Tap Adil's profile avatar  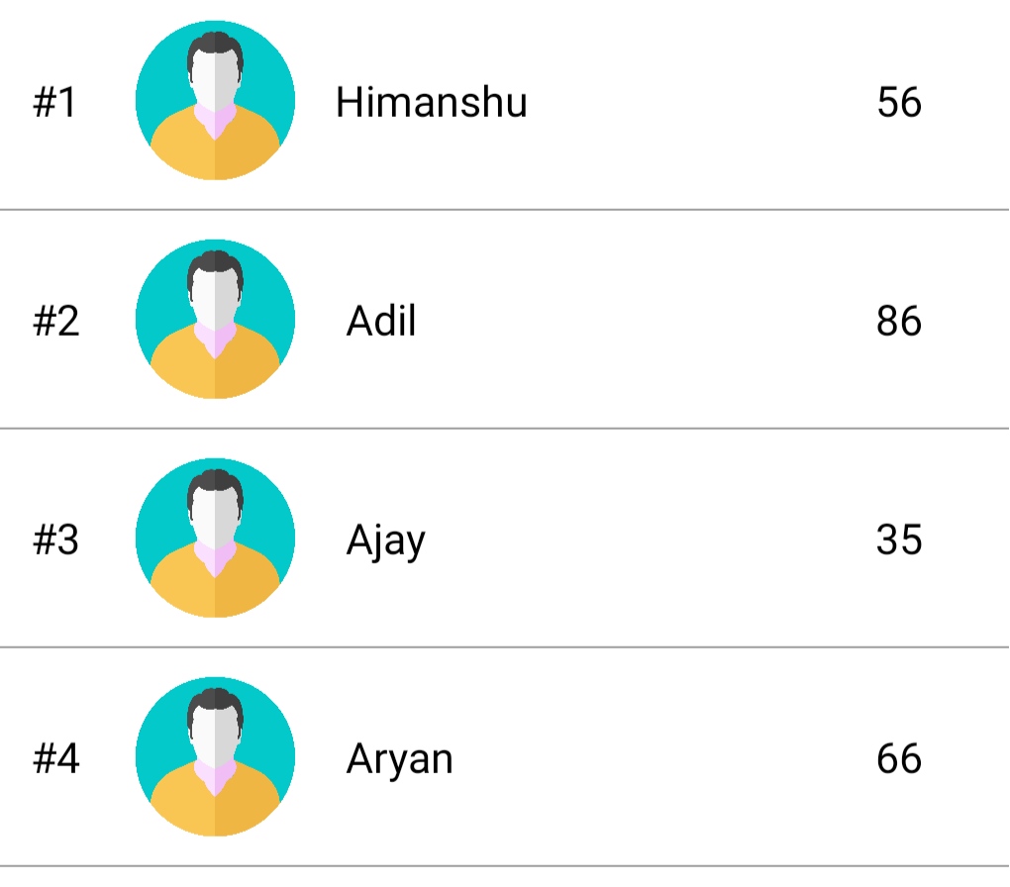[x=215, y=320]
